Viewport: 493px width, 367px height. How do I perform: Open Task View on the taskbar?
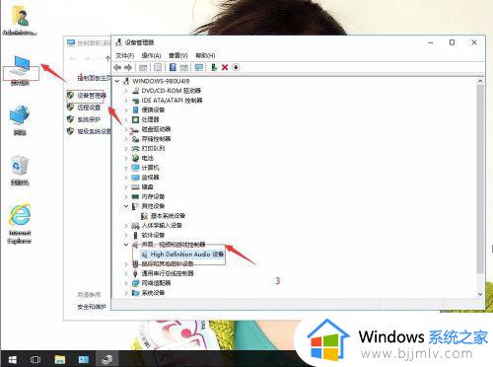35,359
